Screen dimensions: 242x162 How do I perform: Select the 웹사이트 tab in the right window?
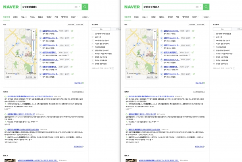(186, 17)
